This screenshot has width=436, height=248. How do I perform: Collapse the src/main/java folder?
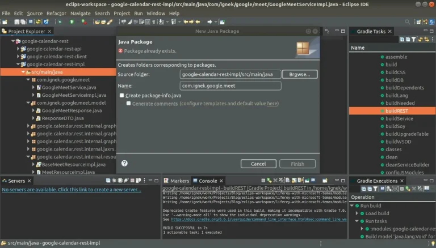(x=23, y=72)
